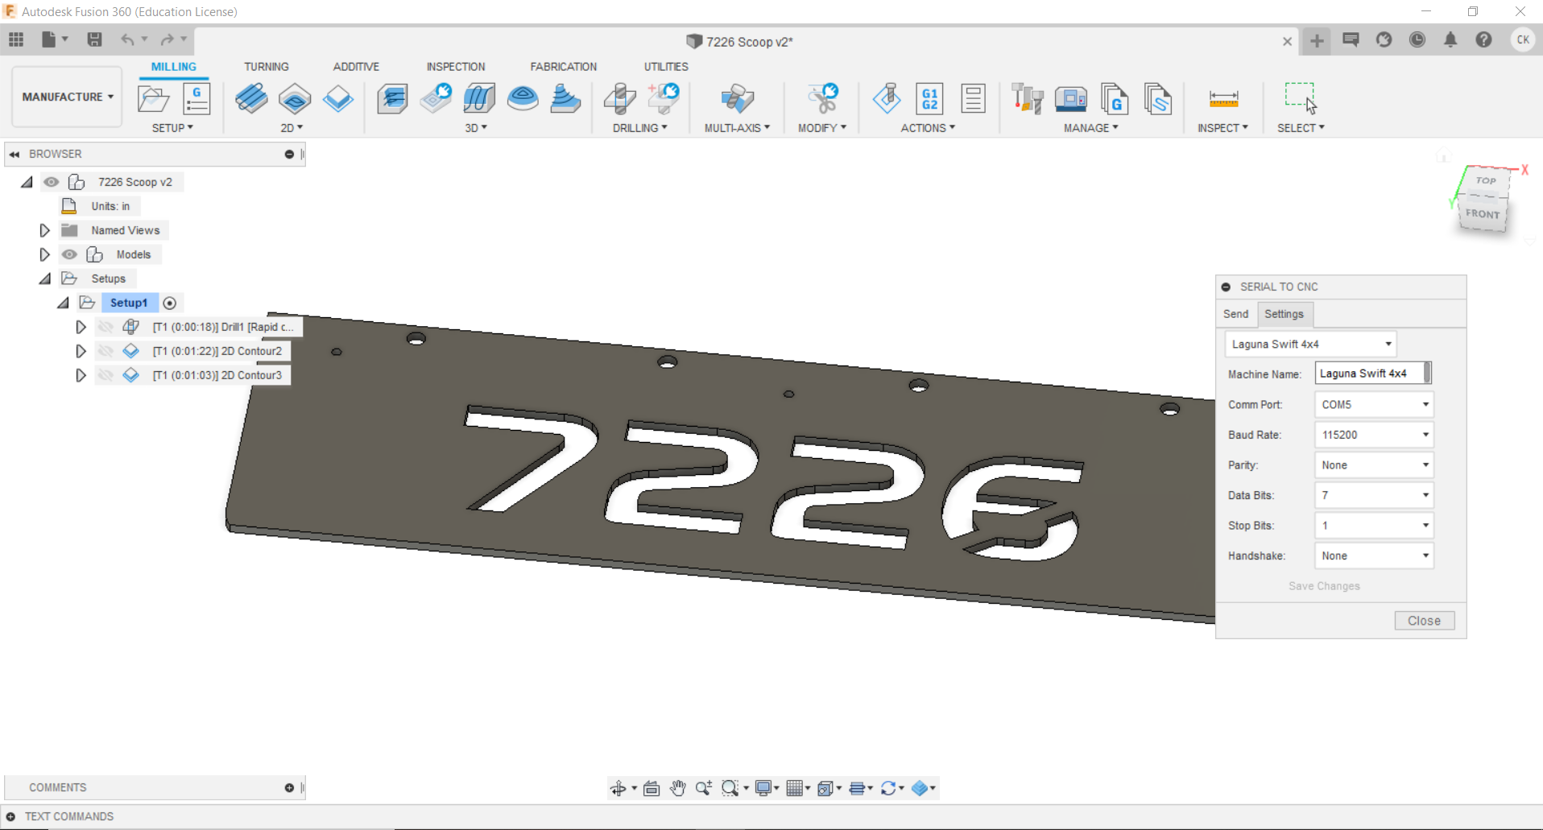This screenshot has width=1543, height=830.
Task: Open the Baud Rate dropdown
Action: (x=1373, y=435)
